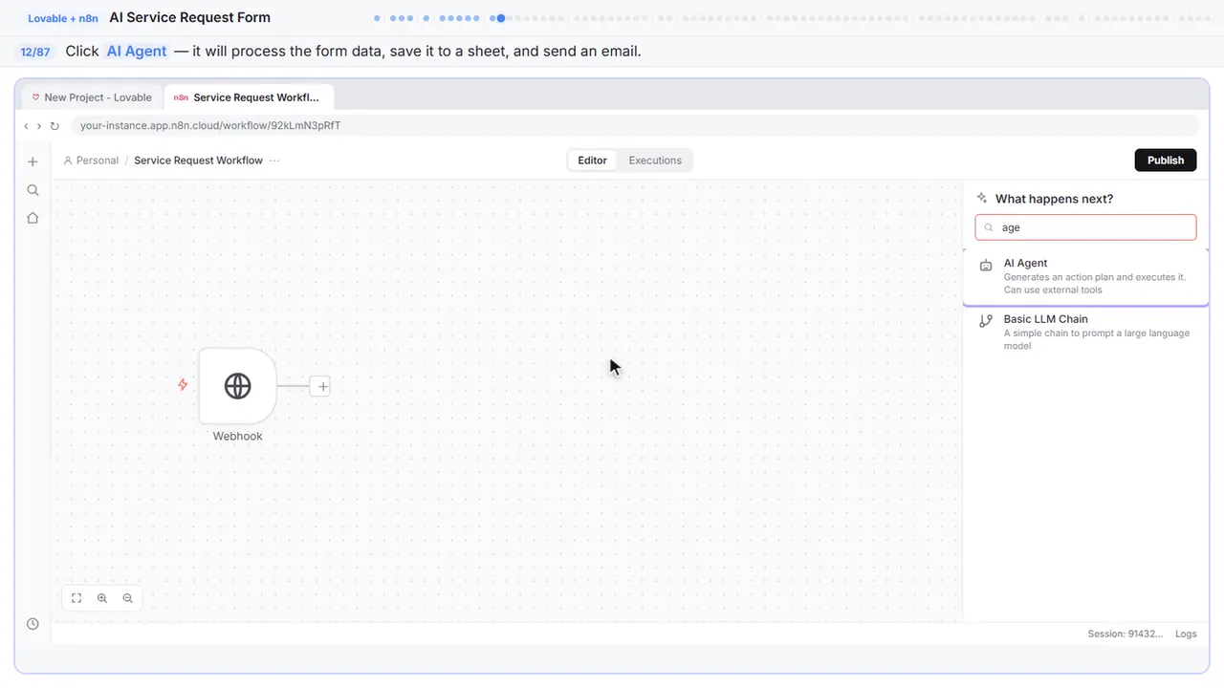Image resolution: width=1224 pixels, height=688 pixels.
Task: Click the red lightning trigger icon
Action: [183, 385]
